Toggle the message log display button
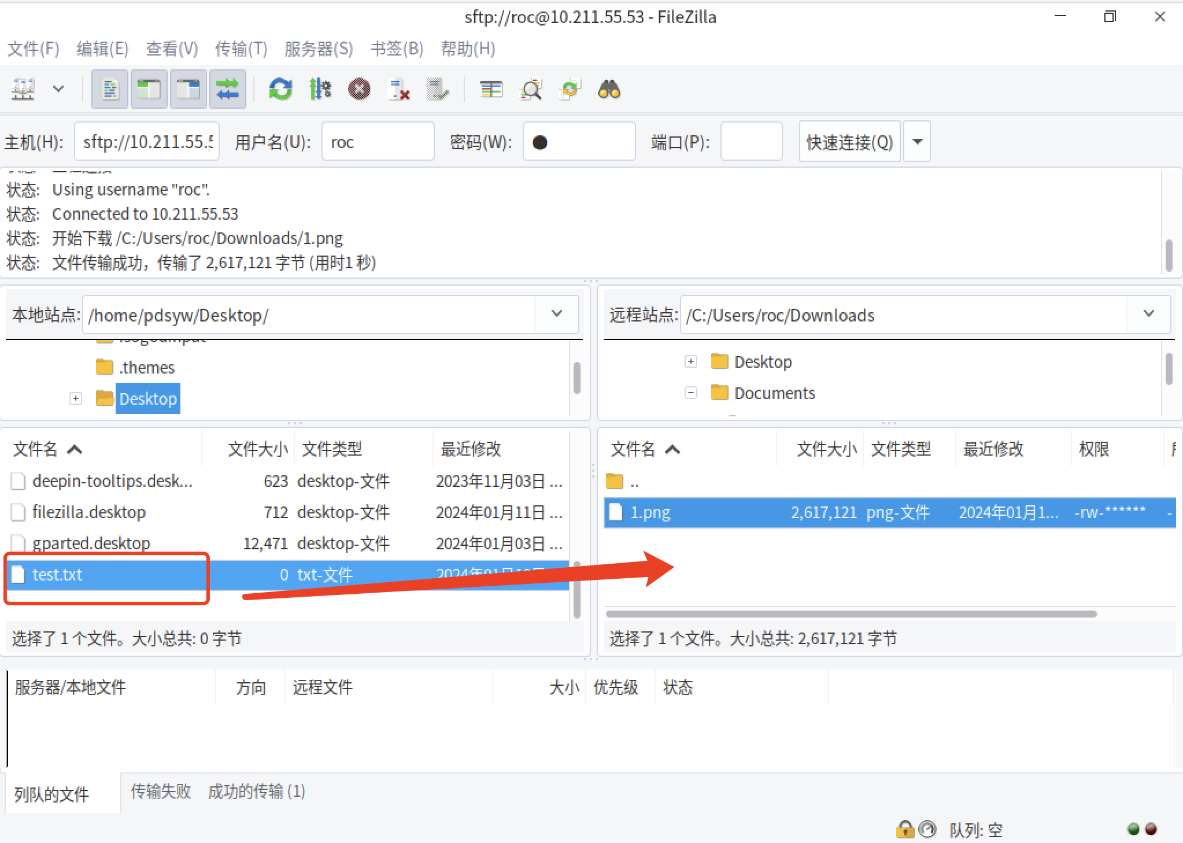Image resolution: width=1183 pixels, height=843 pixels. click(x=110, y=90)
